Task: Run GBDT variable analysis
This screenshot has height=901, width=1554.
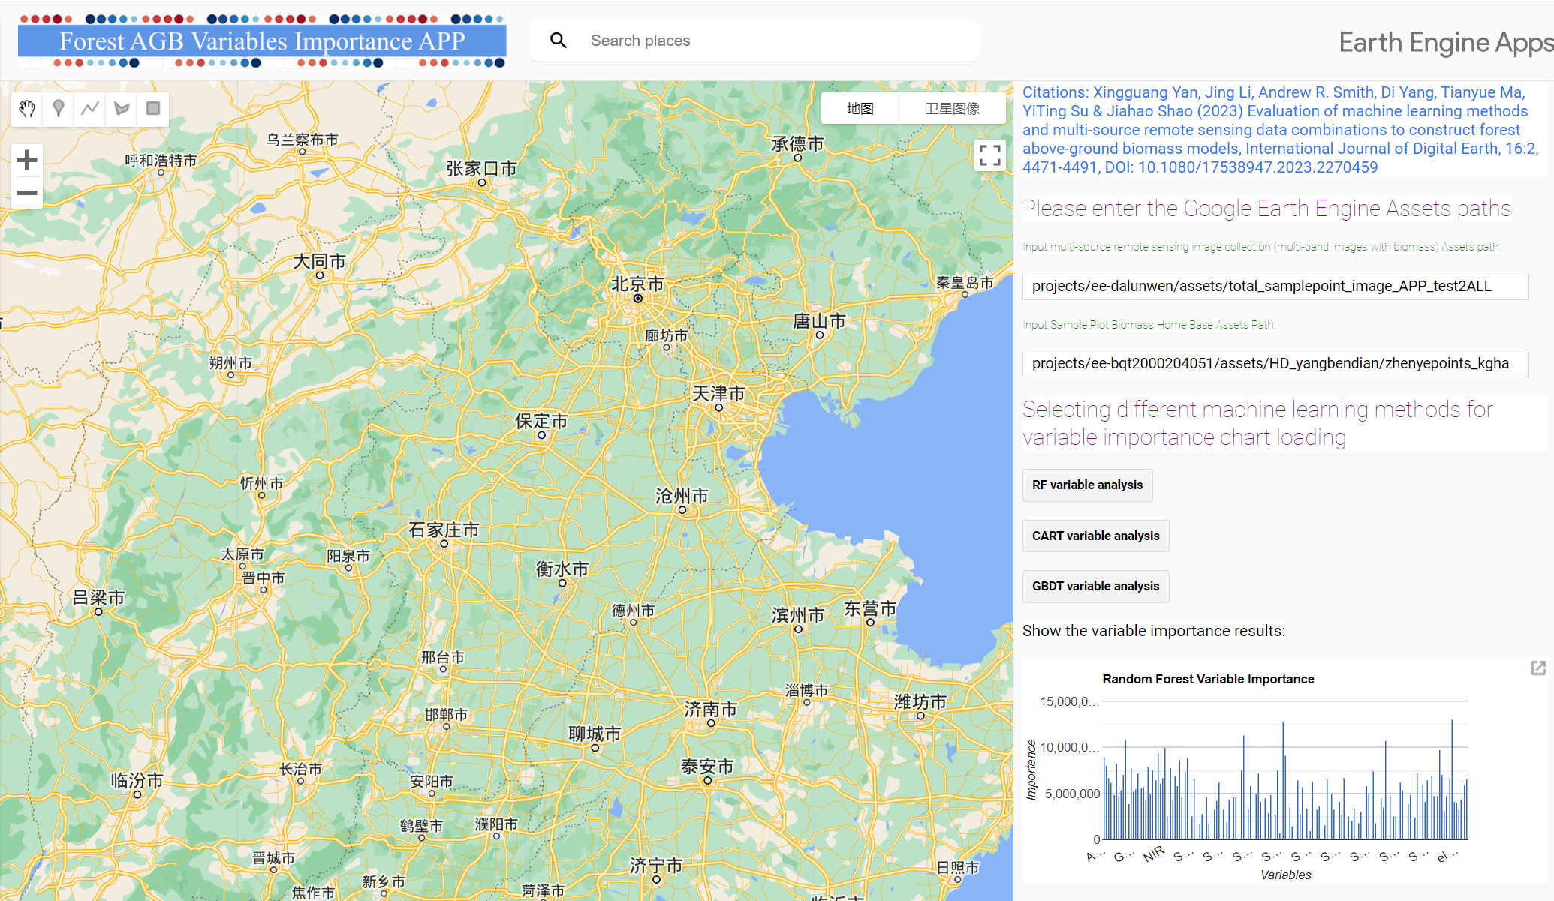Action: point(1095,587)
